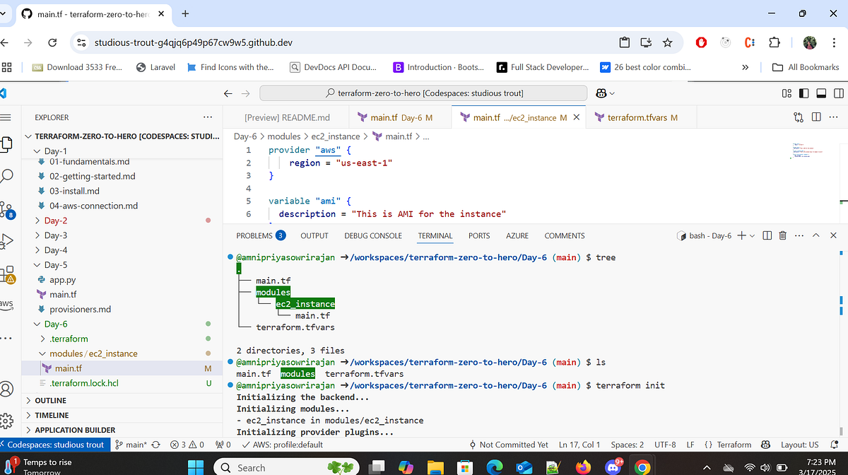848x475 pixels.
Task: Maximize the terminal panel with chevron
Action: pos(816,235)
